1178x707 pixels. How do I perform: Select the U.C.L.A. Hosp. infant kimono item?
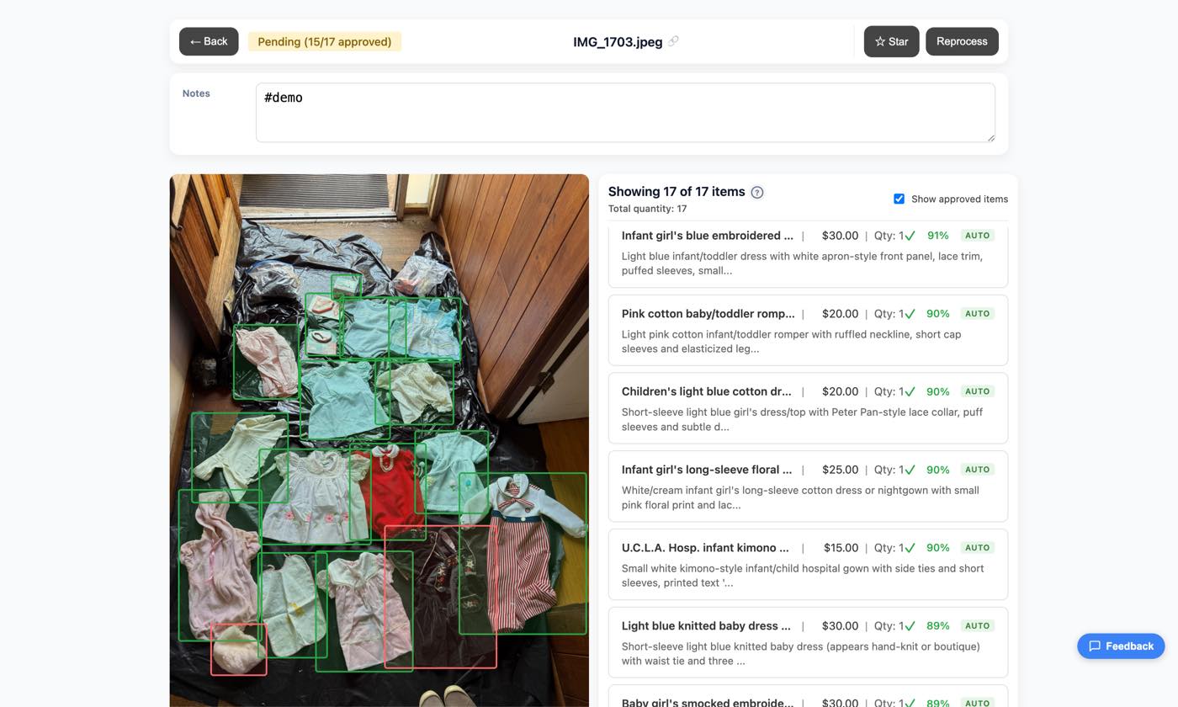coord(808,564)
